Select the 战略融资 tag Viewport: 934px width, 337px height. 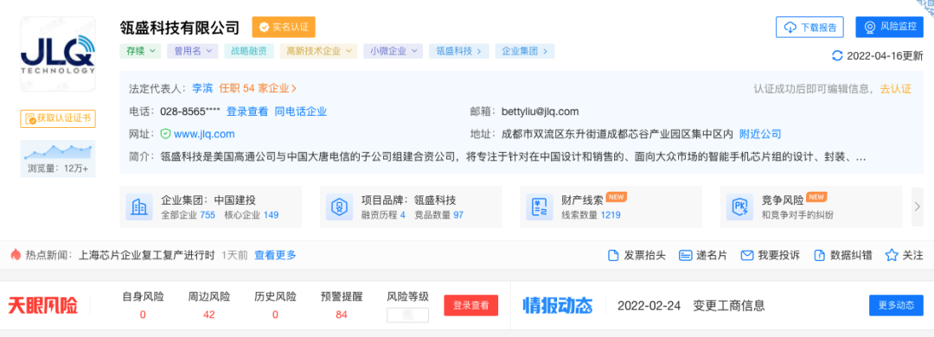coord(249,51)
